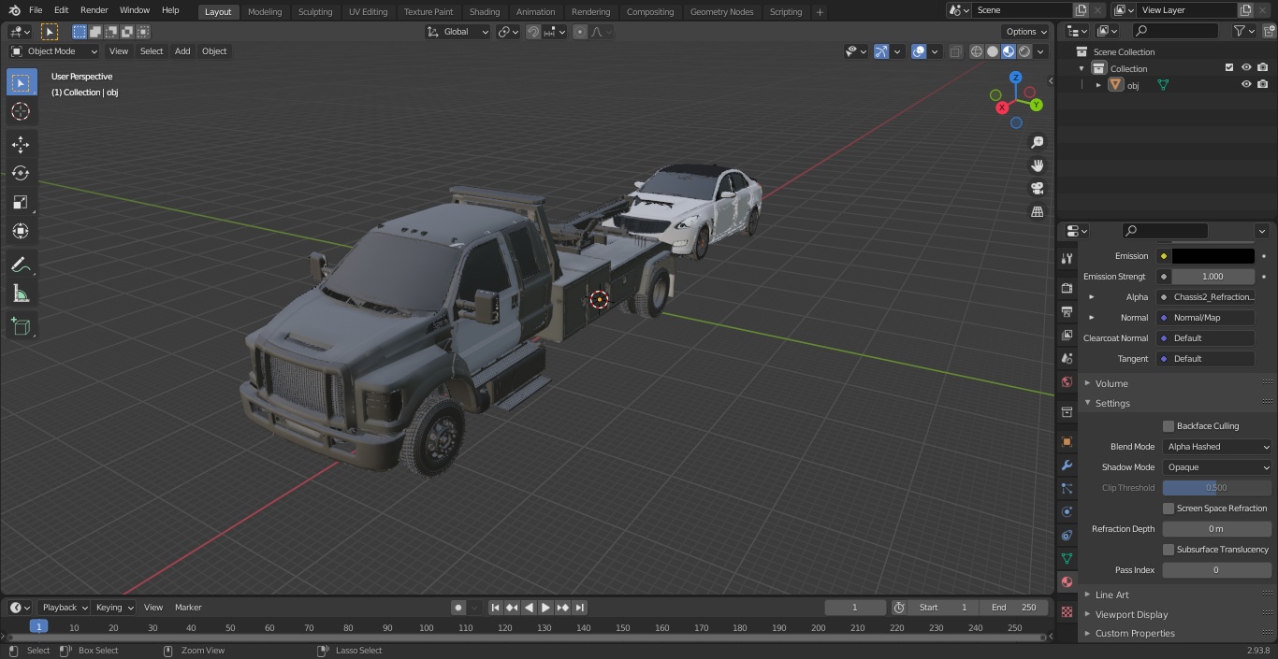Toggle Collection eye visibility in outliner

pos(1246,68)
